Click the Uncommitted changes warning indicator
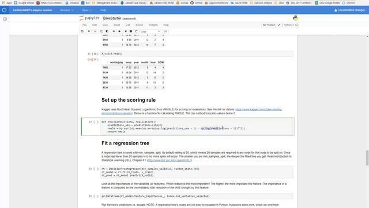Image resolution: width=369 pixels, height=208 pixels. (x=349, y=10)
